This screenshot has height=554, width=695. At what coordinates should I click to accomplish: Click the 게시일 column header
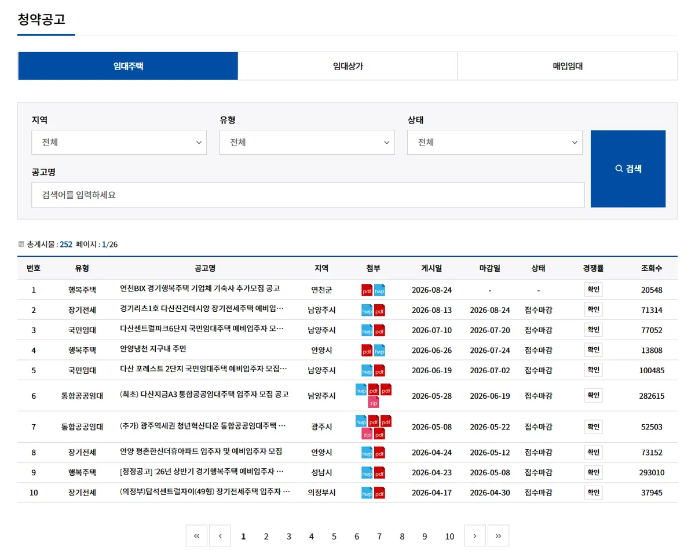tap(431, 269)
